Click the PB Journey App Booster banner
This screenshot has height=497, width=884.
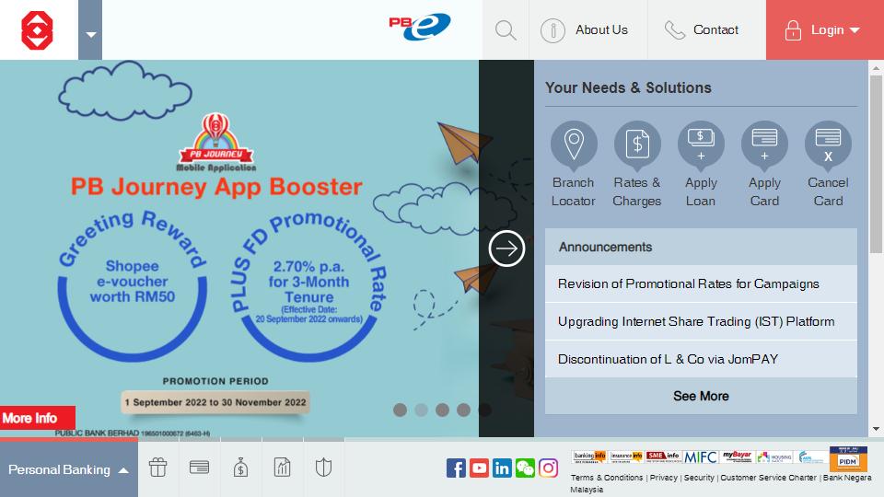(x=239, y=248)
